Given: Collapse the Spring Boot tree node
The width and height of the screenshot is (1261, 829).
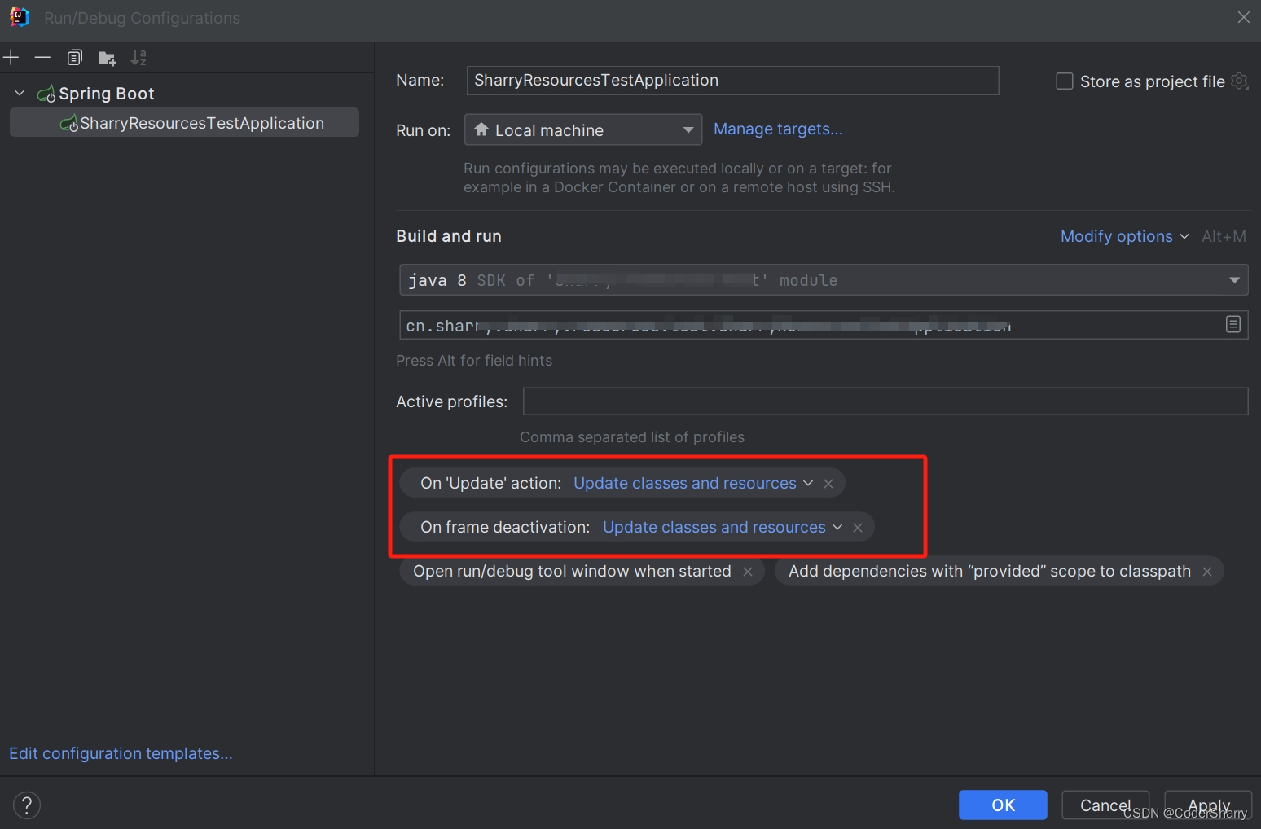Looking at the screenshot, I should click(20, 93).
